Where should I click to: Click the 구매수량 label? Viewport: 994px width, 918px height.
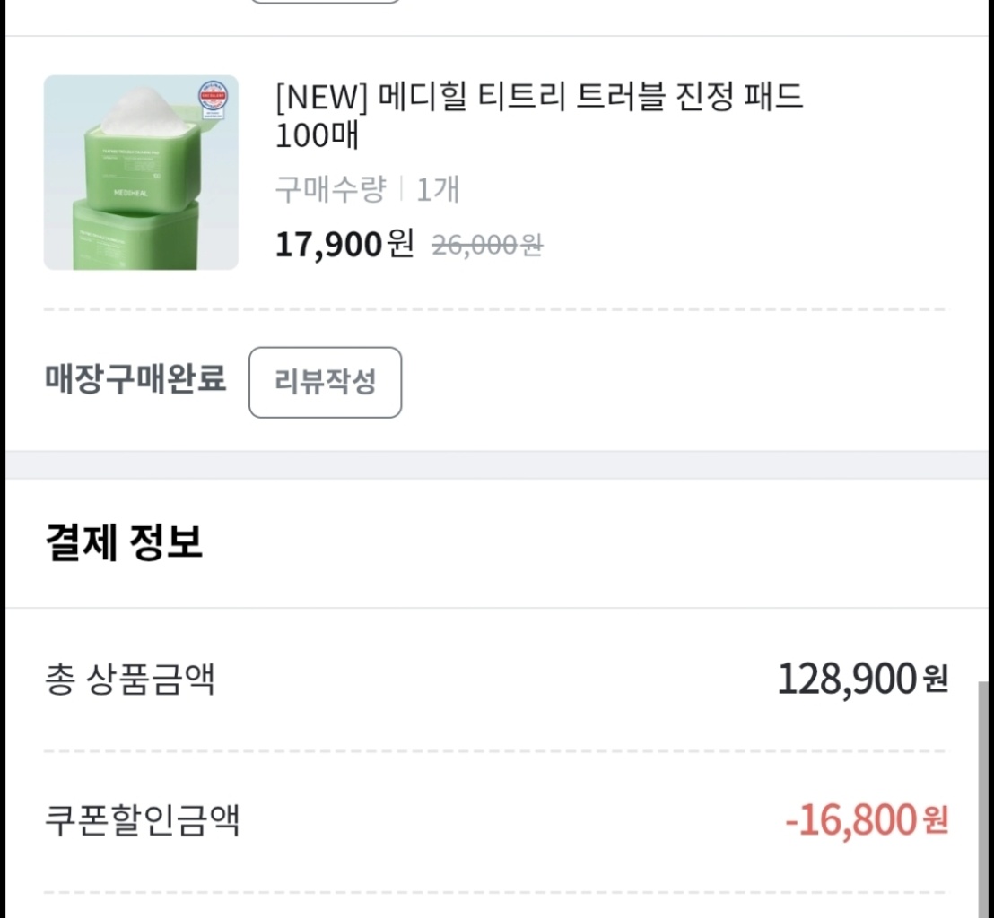330,190
